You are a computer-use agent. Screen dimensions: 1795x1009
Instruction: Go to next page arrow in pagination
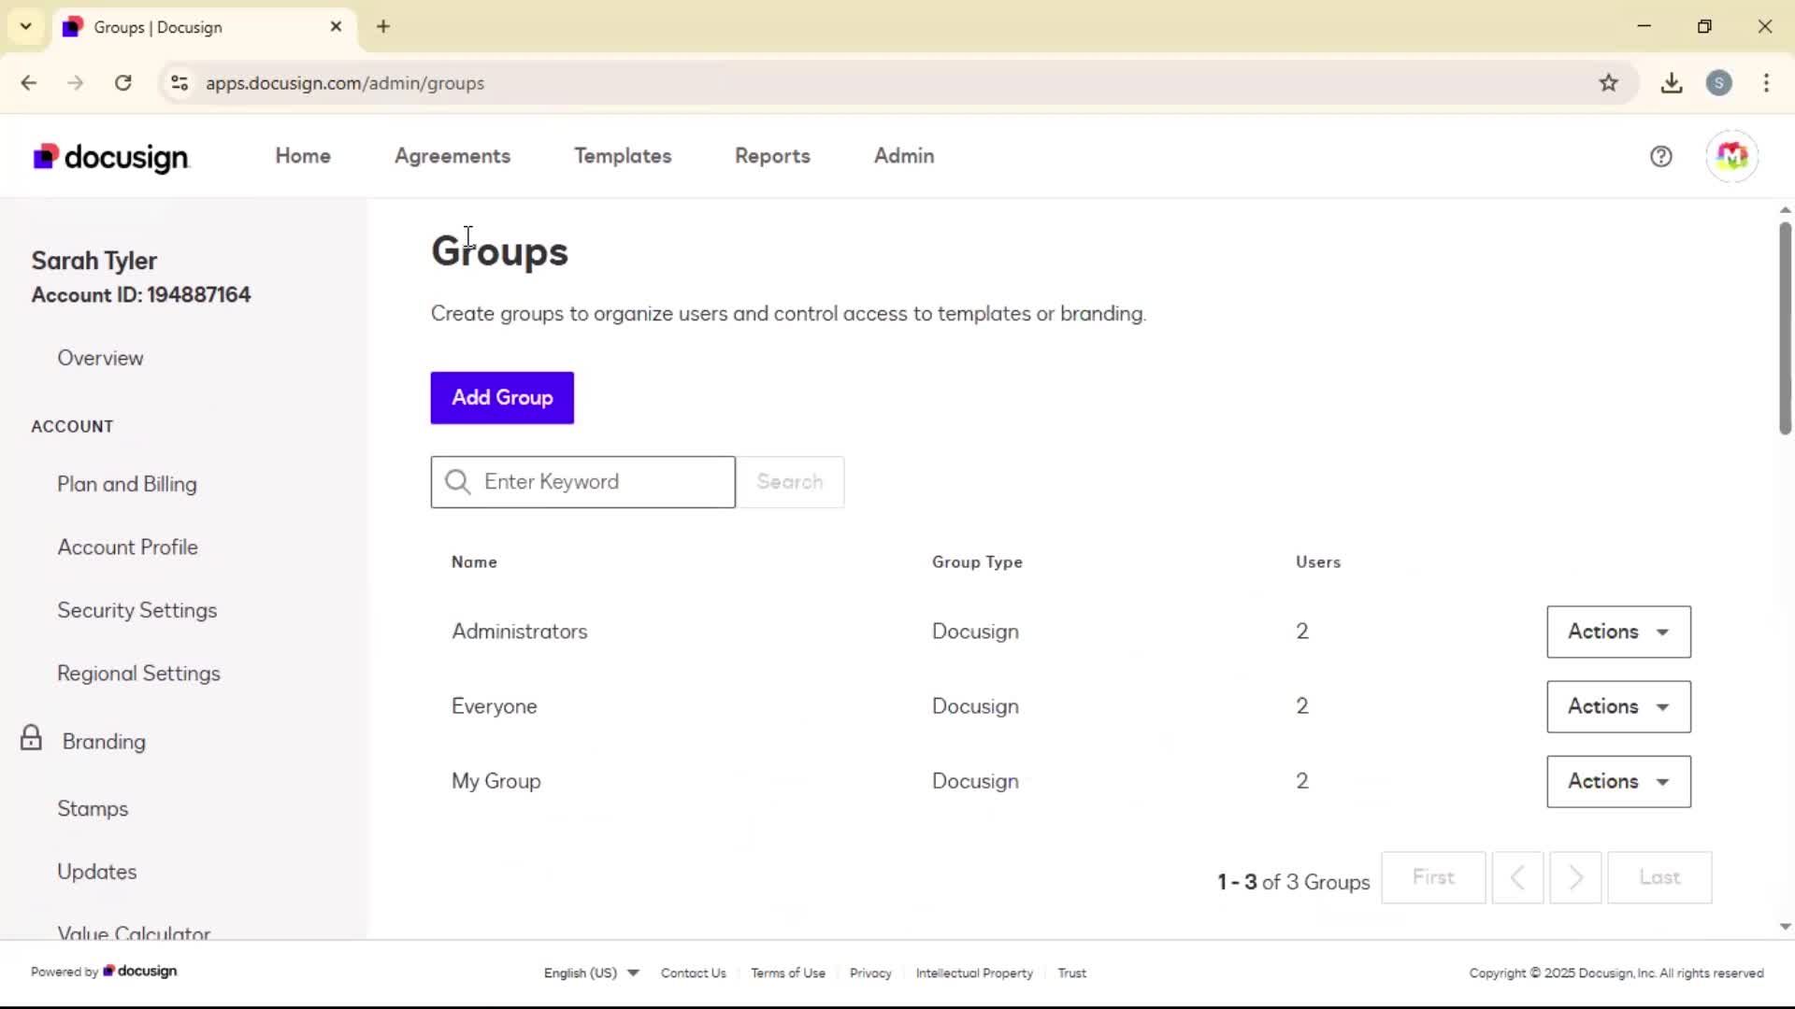tap(1575, 877)
